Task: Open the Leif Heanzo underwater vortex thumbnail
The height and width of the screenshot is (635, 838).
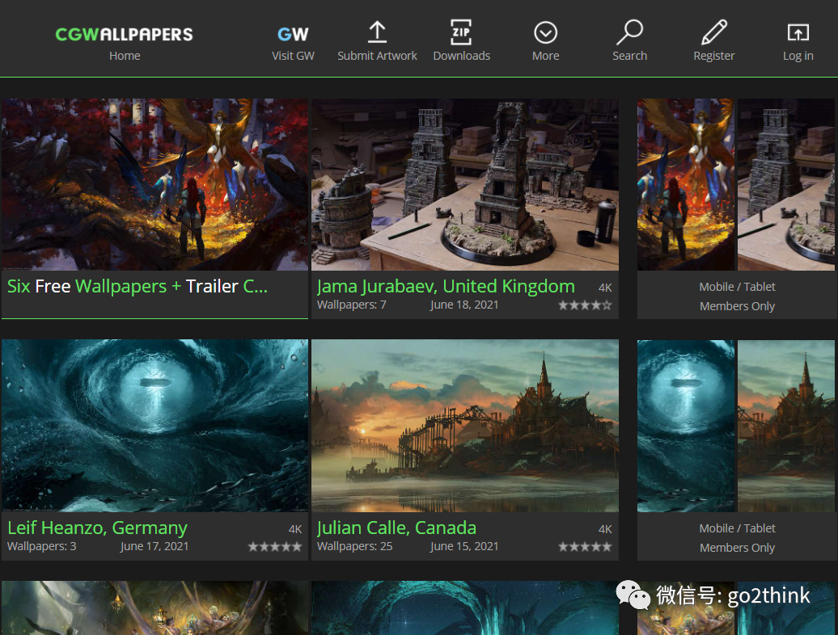Action: pyautogui.click(x=155, y=426)
